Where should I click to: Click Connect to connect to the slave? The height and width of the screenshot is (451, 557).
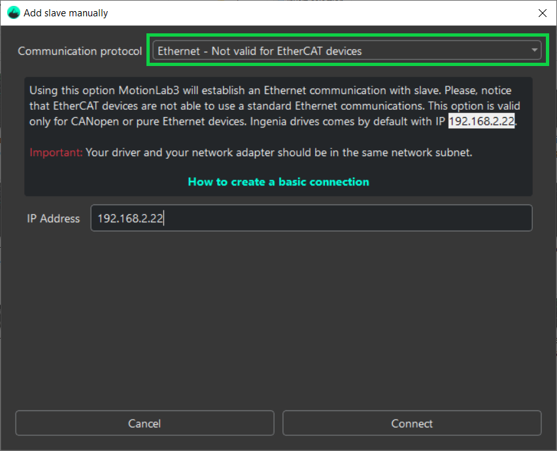tap(411, 423)
